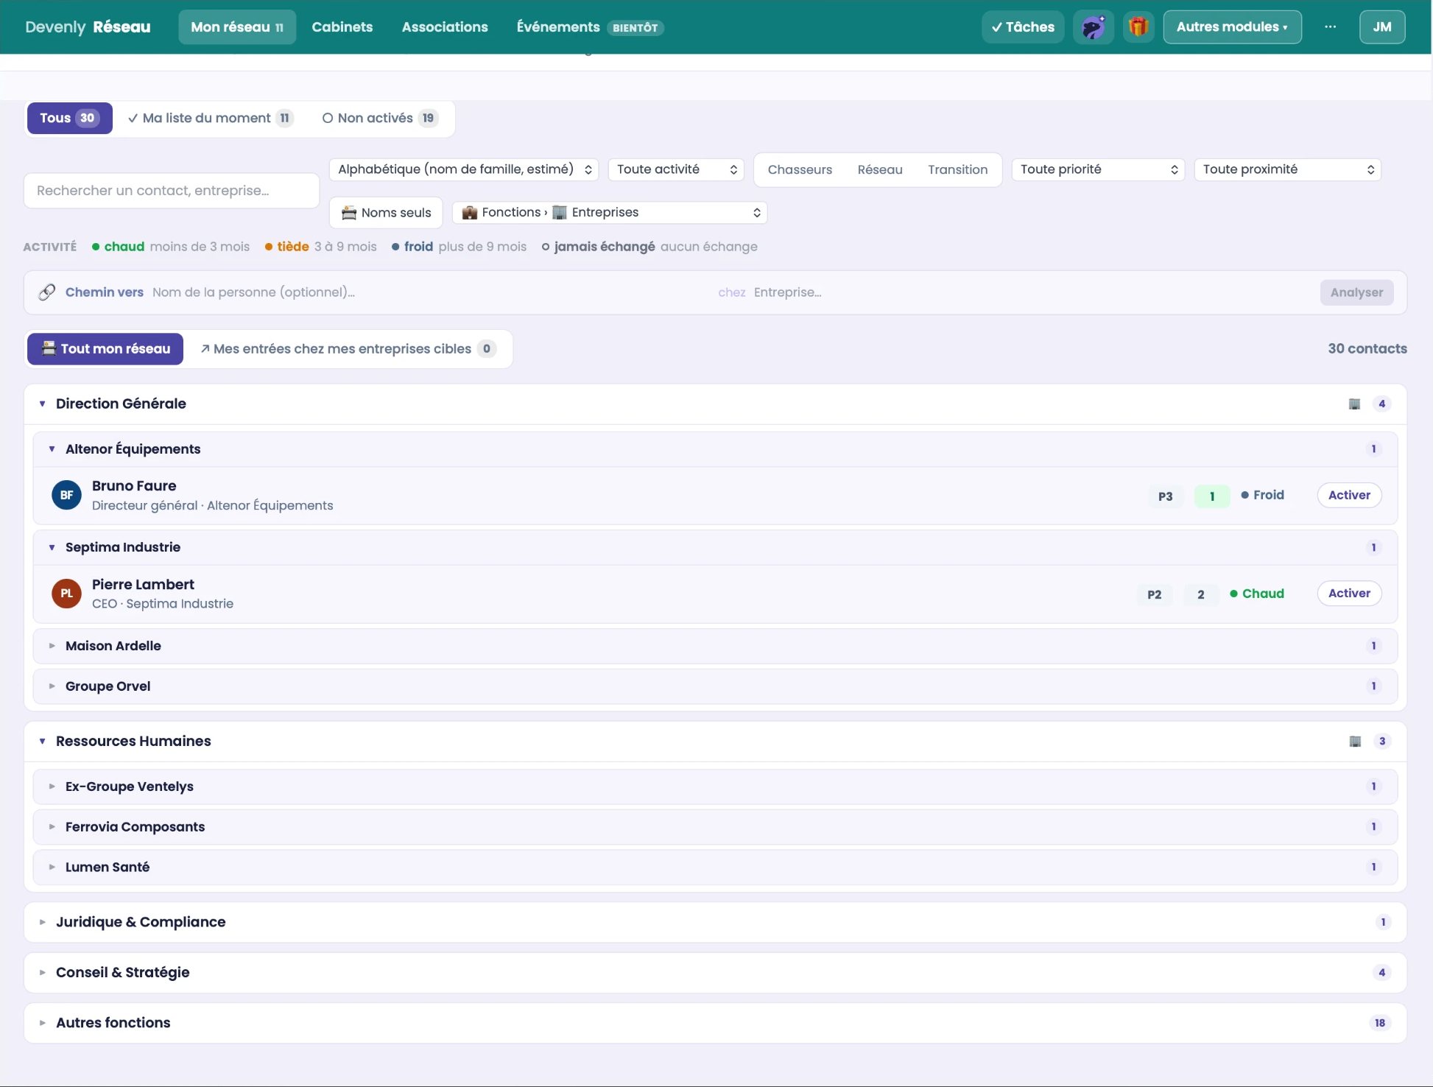Screen dimensions: 1433x1087
Task: Click building icon in Direction Générale row
Action: click(1354, 404)
